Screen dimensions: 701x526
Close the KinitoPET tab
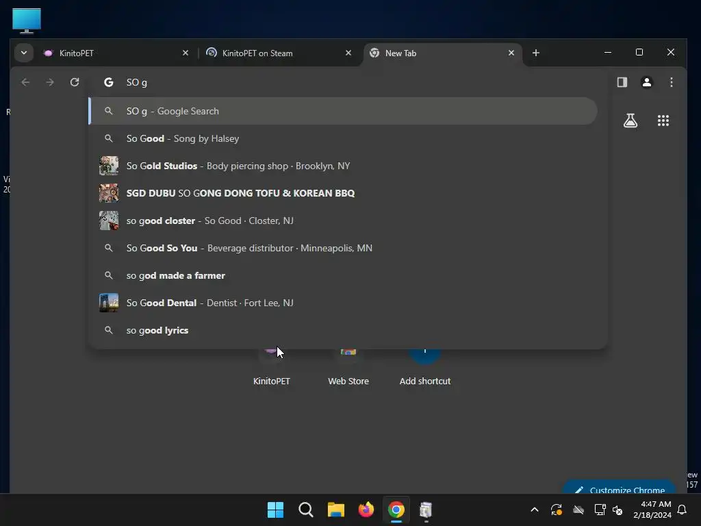point(185,53)
